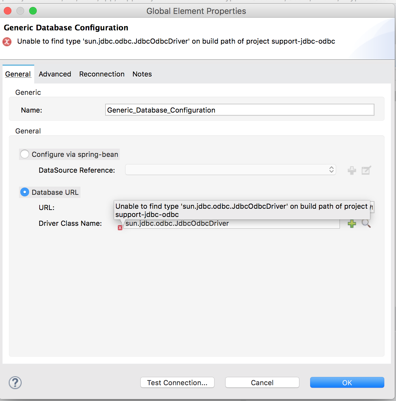The image size is (396, 401).
Task: Expand the DataSource Reference dropdown
Action: point(230,170)
